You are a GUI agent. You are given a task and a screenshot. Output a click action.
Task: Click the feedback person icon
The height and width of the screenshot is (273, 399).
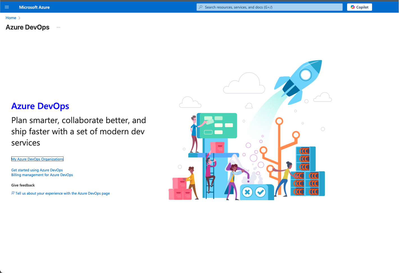point(13,193)
